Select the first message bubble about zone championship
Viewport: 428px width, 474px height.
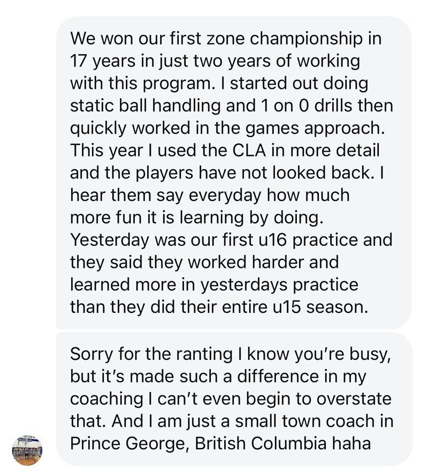pos(234,173)
